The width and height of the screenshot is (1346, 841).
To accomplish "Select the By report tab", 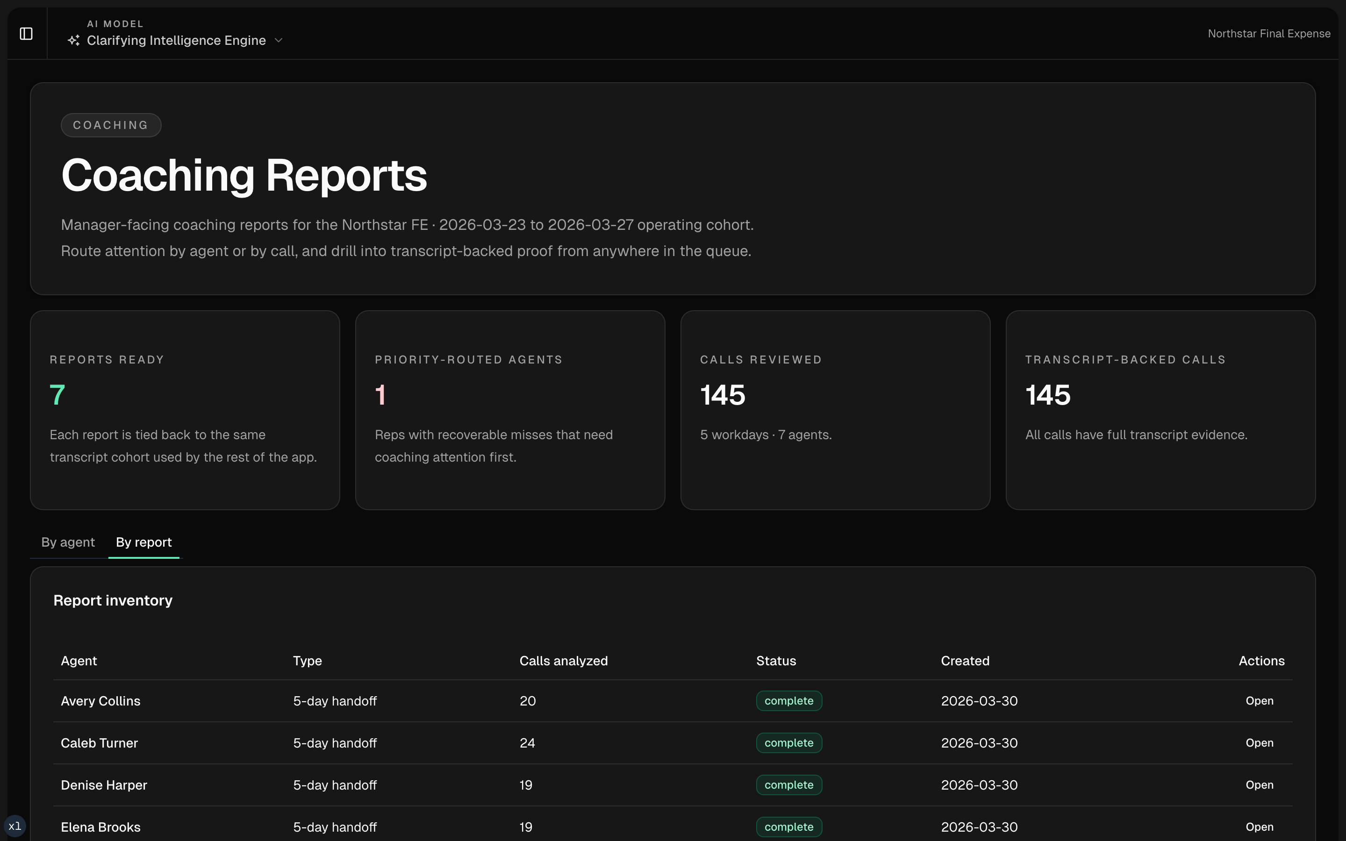I will point(143,542).
